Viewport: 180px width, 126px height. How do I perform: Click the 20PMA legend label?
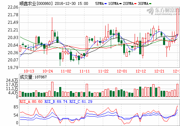[x=128, y=3]
